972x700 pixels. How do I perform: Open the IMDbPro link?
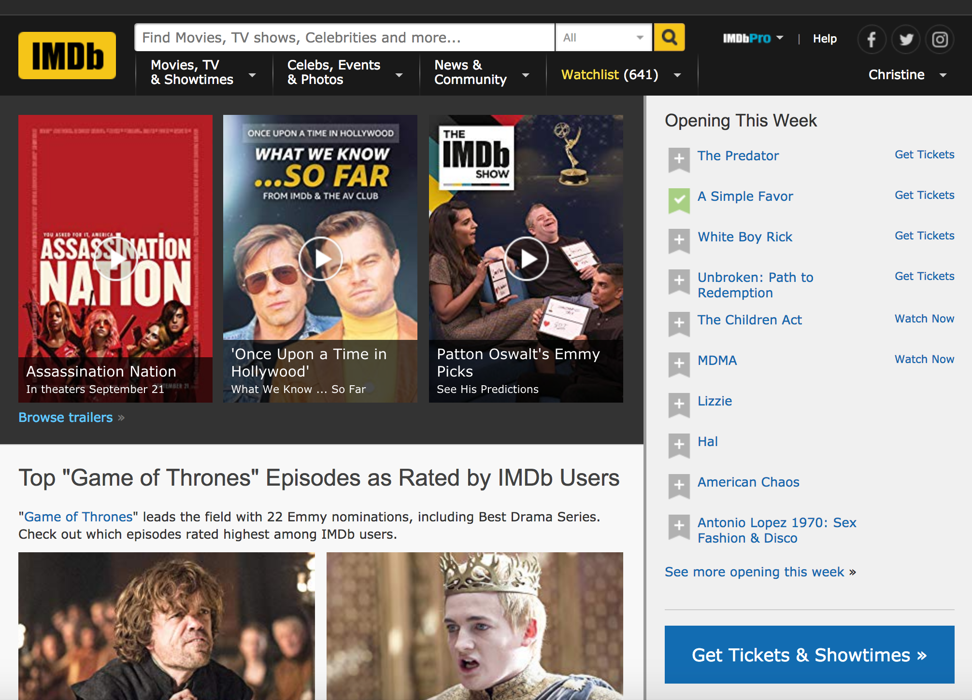[x=746, y=38]
